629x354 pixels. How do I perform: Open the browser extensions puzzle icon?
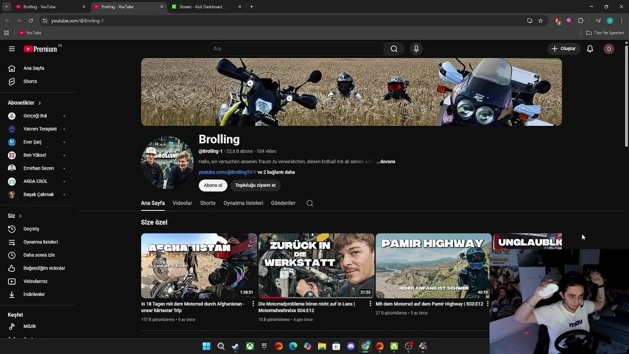(580, 21)
